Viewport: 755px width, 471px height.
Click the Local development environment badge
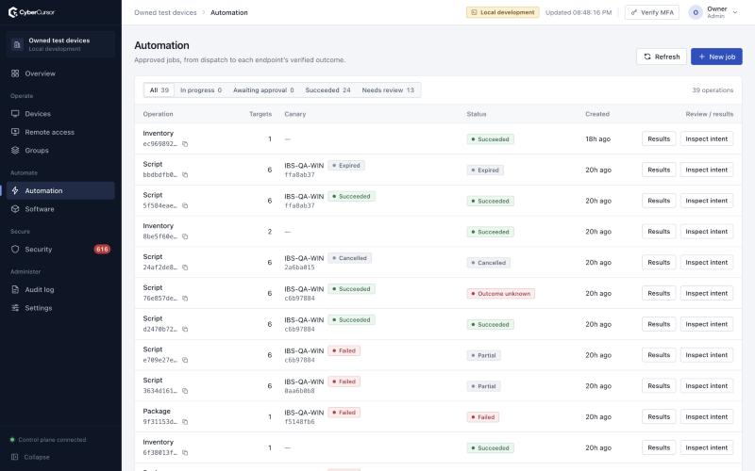coord(502,12)
